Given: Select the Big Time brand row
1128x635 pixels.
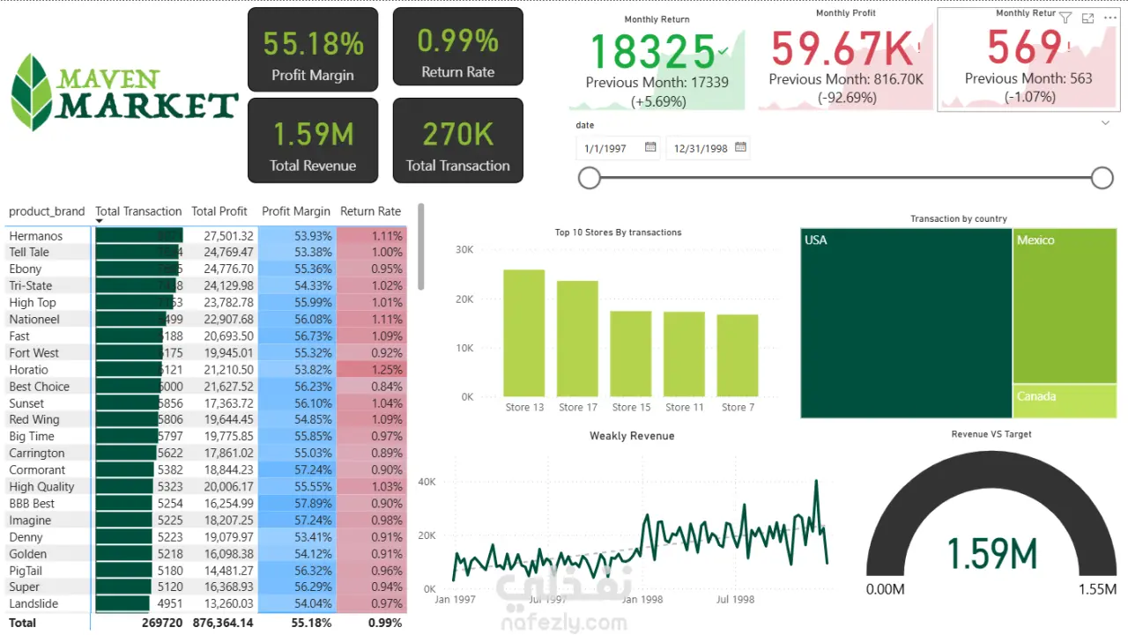Looking at the screenshot, I should (x=206, y=436).
